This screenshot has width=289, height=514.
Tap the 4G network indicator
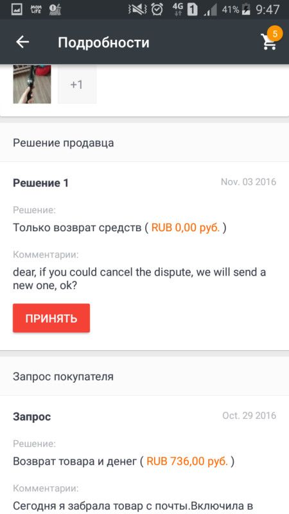178,10
